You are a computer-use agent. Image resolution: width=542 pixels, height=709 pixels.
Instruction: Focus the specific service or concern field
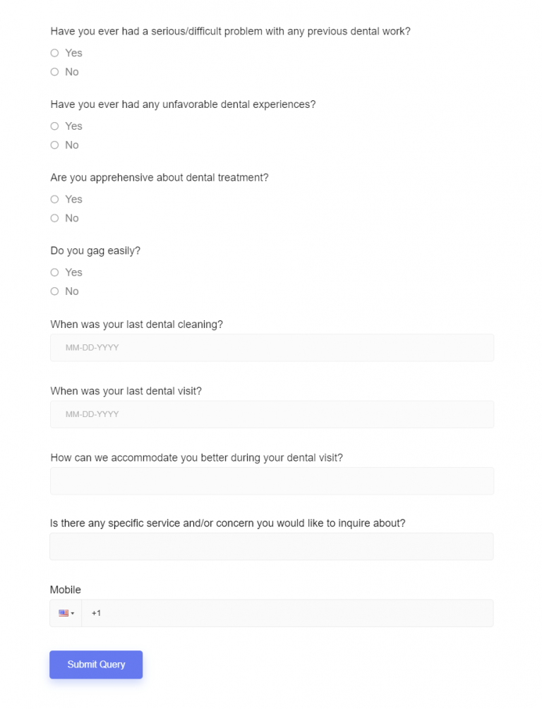(272, 547)
